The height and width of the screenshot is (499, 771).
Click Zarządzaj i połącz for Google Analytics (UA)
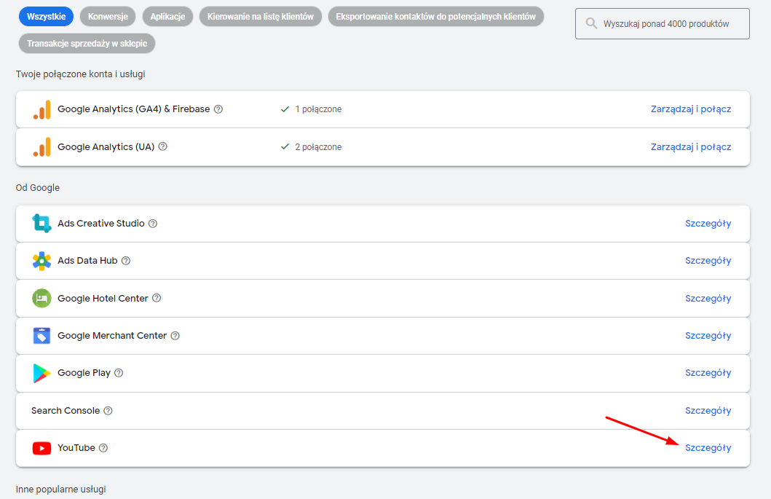[691, 146]
